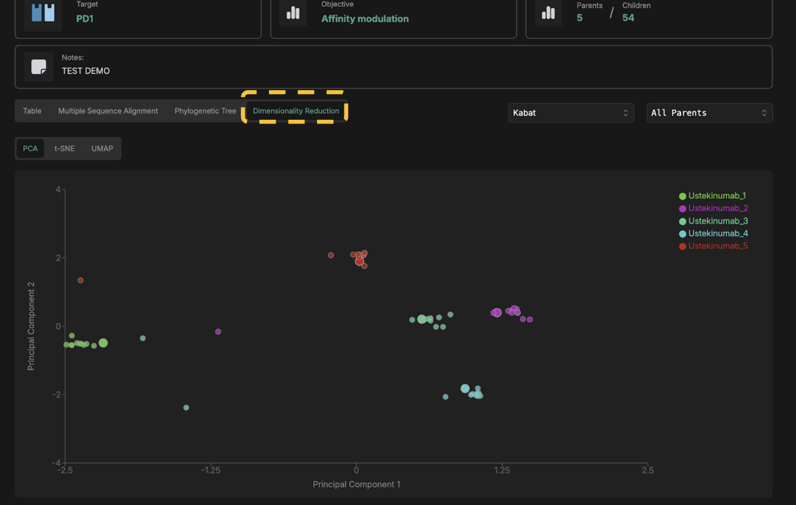Select the Dimensionality Reduction tab

pos(296,111)
